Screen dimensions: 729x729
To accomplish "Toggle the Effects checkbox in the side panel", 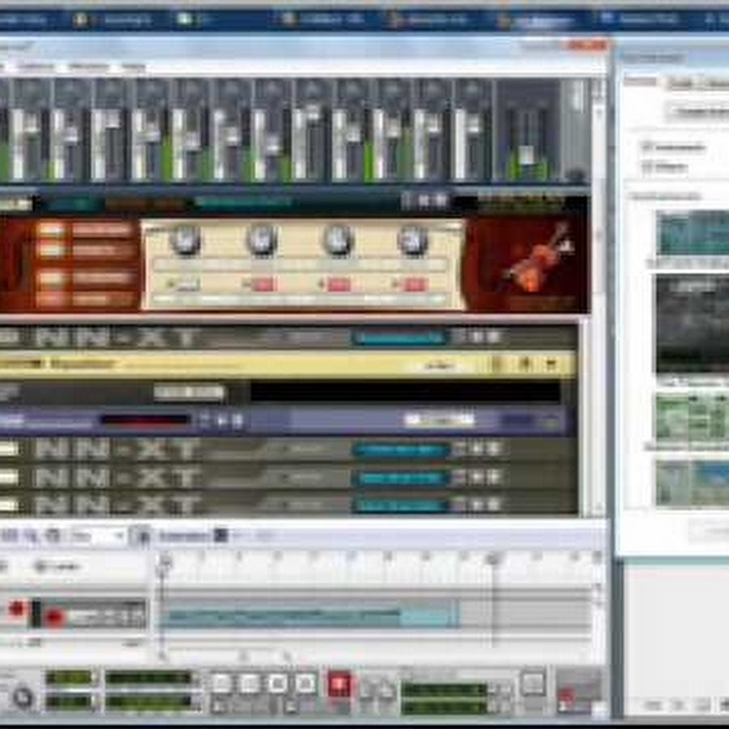I will [x=647, y=168].
